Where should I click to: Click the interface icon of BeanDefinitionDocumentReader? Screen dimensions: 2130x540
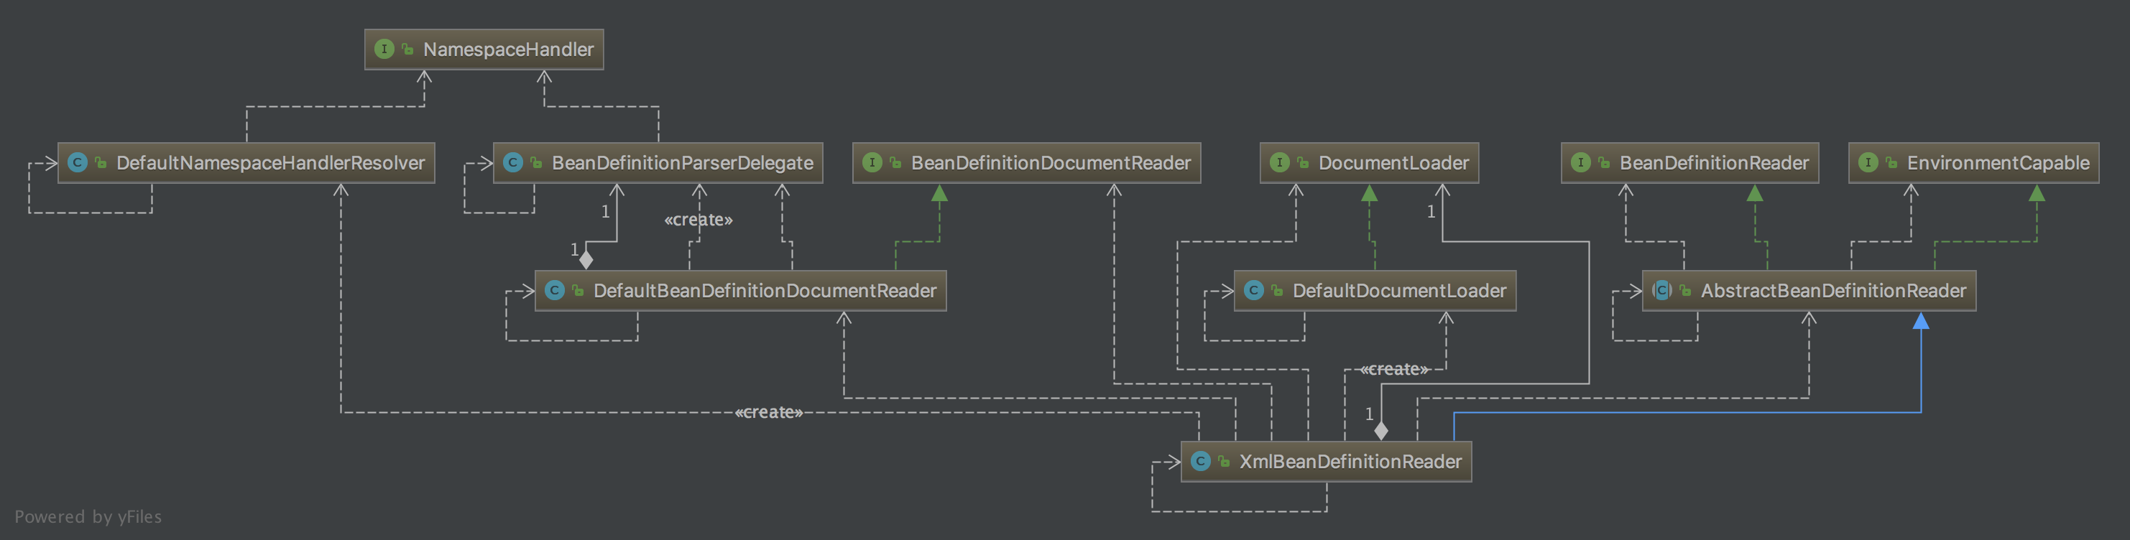tap(872, 163)
